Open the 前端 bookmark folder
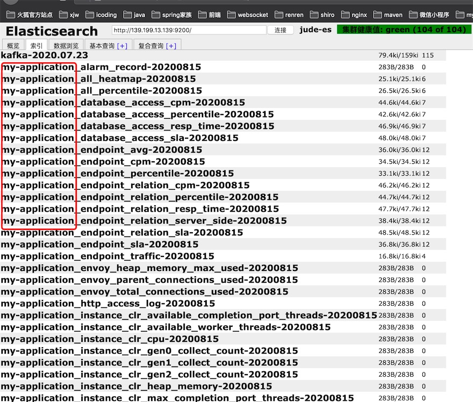473x402 pixels. 209,15
